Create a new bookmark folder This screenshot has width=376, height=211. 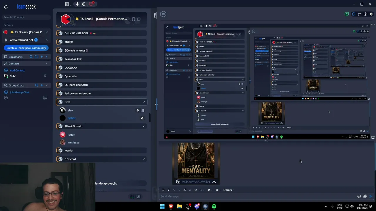[36, 57]
